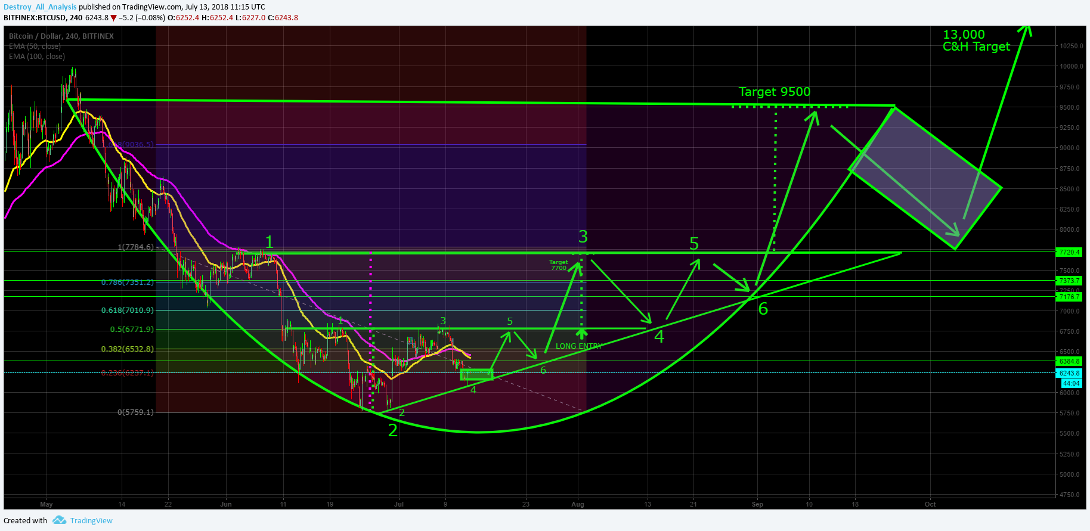Select the EMA (50, close) indicator legend
The height and width of the screenshot is (531, 1090).
tap(35, 46)
